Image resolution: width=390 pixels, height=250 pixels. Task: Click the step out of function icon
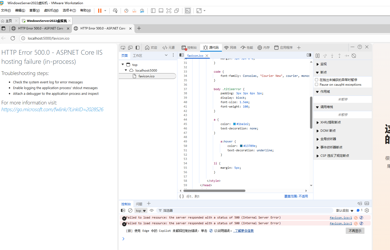[339, 56]
